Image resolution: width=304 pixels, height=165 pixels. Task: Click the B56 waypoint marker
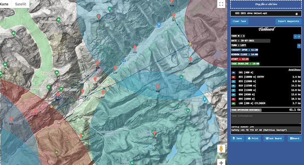[x=155, y=133]
